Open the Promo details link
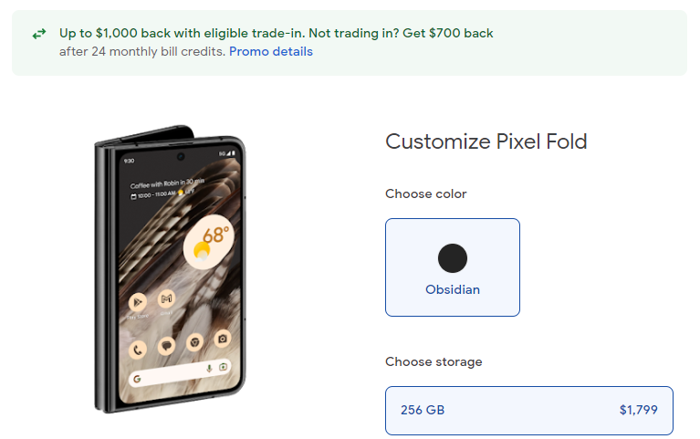 [270, 51]
